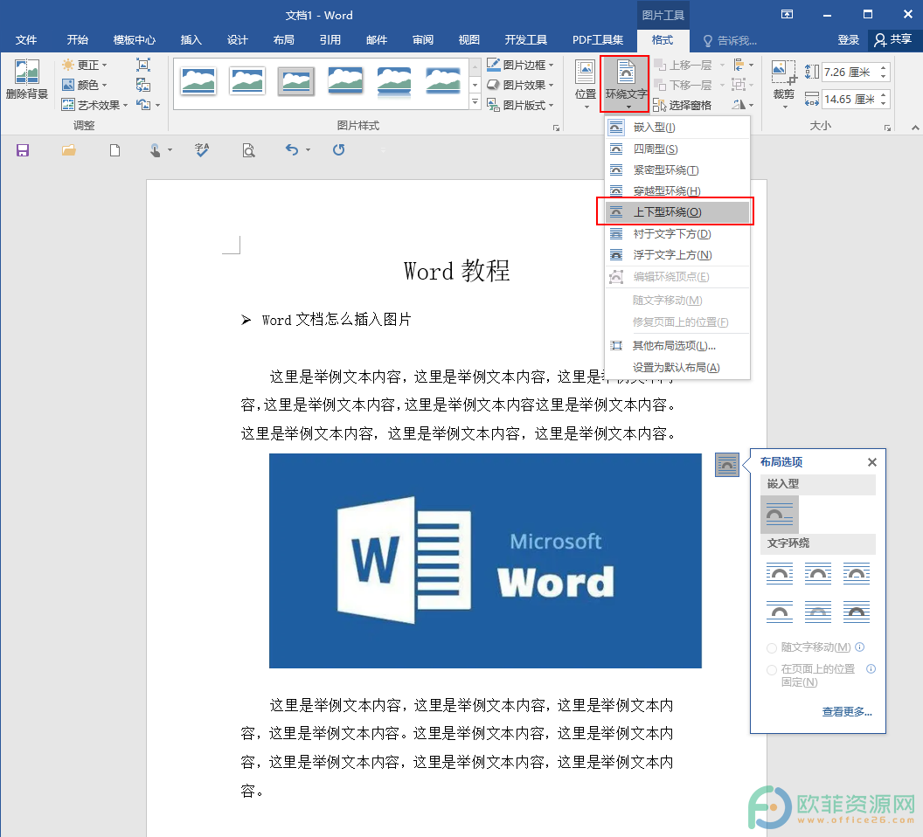Image resolution: width=923 pixels, height=837 pixels.
Task: Click the 共享 share button
Action: 893,39
